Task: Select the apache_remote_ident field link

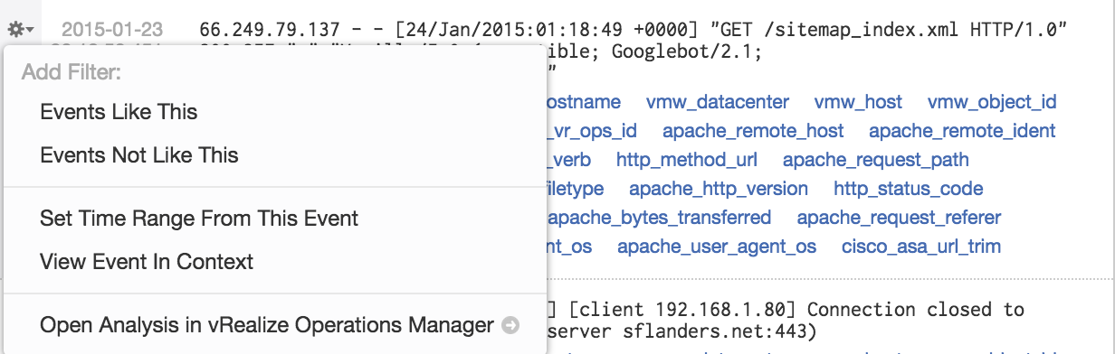Action: click(x=962, y=131)
